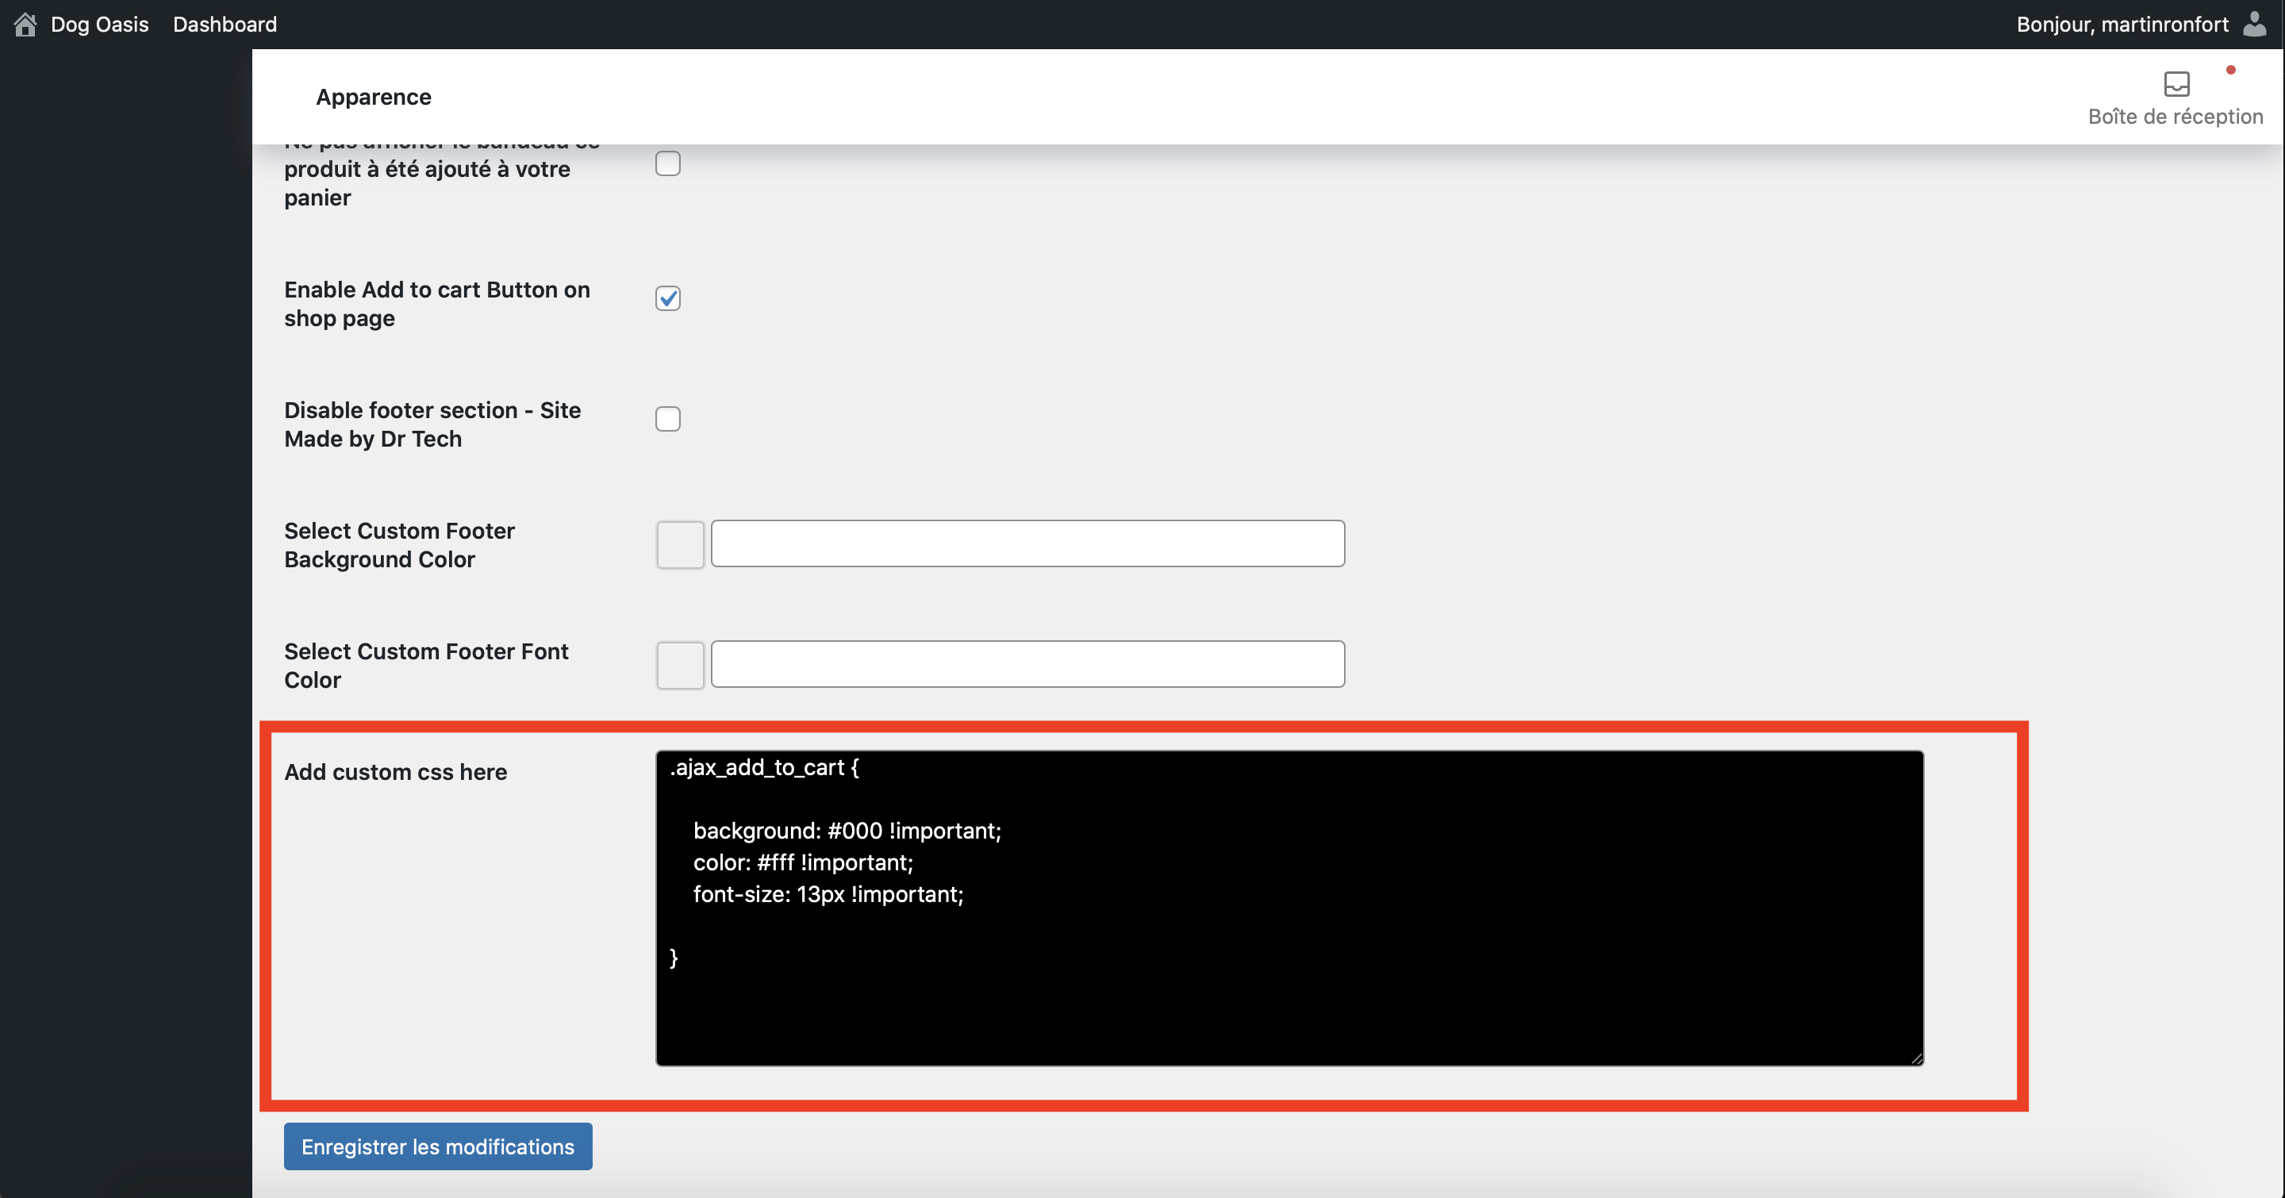The width and height of the screenshot is (2285, 1198).
Task: Open the Boîte de réception inbox icon
Action: point(2176,83)
